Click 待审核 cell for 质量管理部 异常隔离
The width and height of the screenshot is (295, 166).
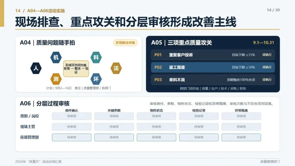point(241,137)
